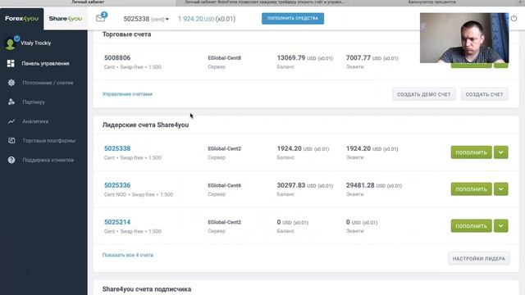The width and height of the screenshot is (525, 295).
Task: Open leader account 5025338 link
Action: (117, 148)
